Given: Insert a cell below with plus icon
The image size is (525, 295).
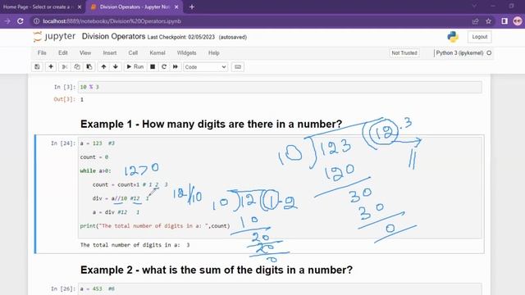Looking at the screenshot, I should [x=51, y=67].
